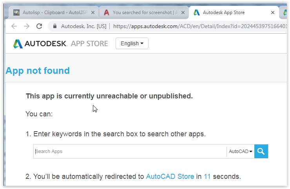Open the English language dropdown
This screenshot has width=290, height=189.
point(132,43)
